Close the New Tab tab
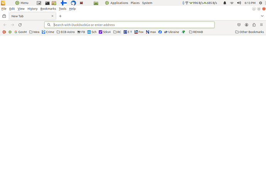This screenshot has width=266, height=189. click(52, 16)
